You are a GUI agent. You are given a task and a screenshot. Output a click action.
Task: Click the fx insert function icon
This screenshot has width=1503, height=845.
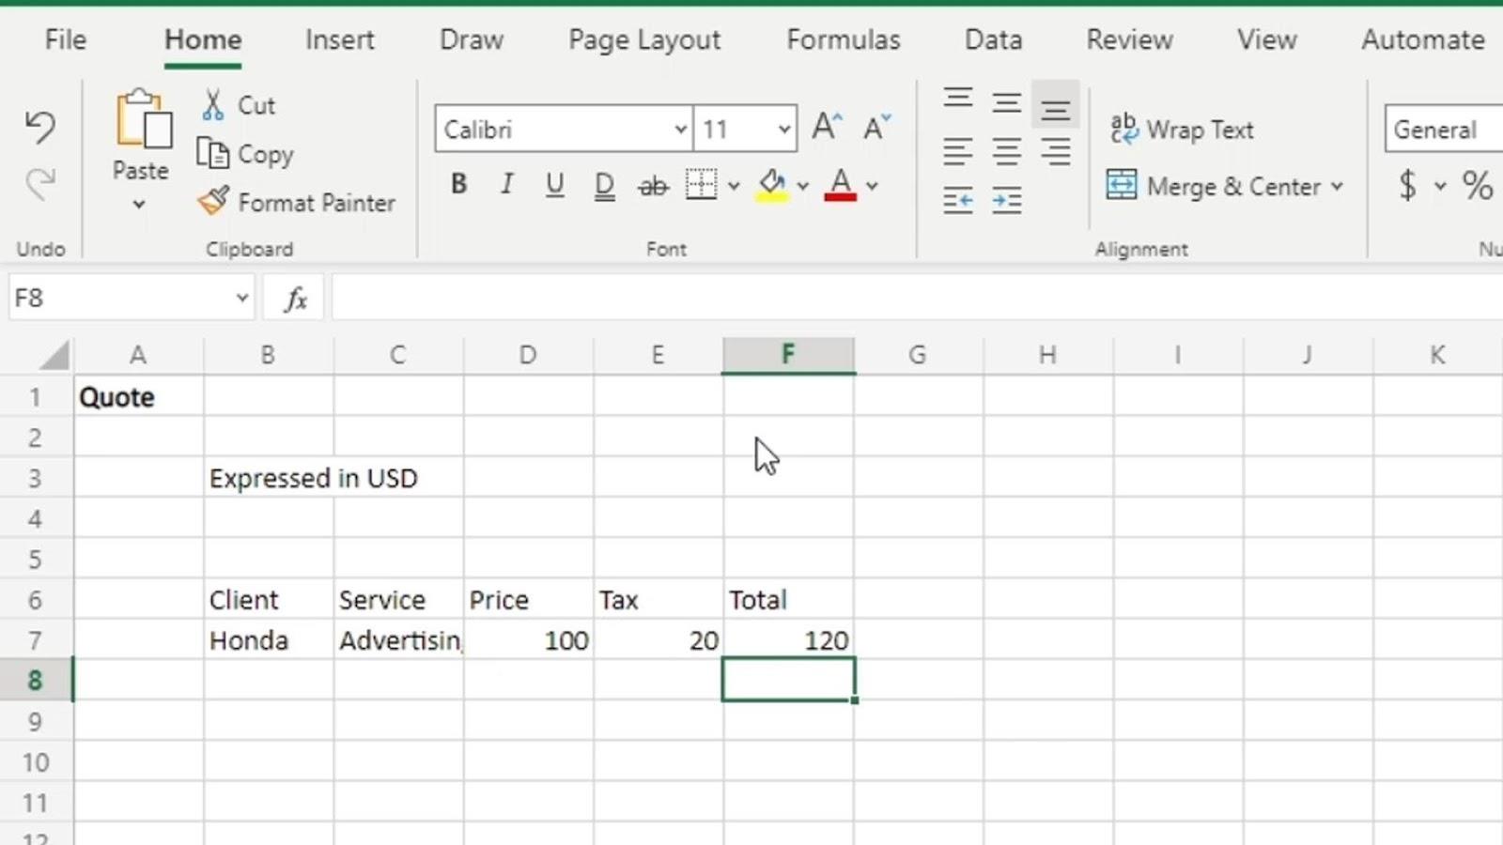[x=296, y=299]
